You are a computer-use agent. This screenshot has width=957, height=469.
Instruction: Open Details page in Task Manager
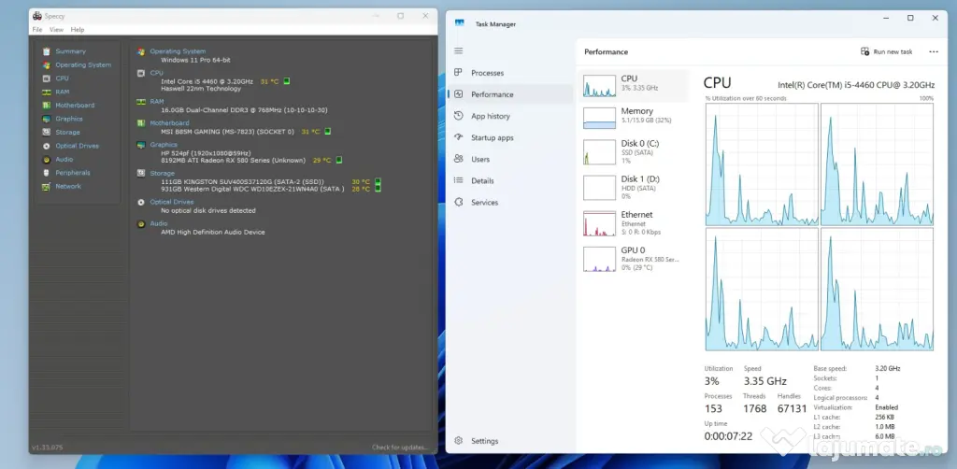pos(509,180)
